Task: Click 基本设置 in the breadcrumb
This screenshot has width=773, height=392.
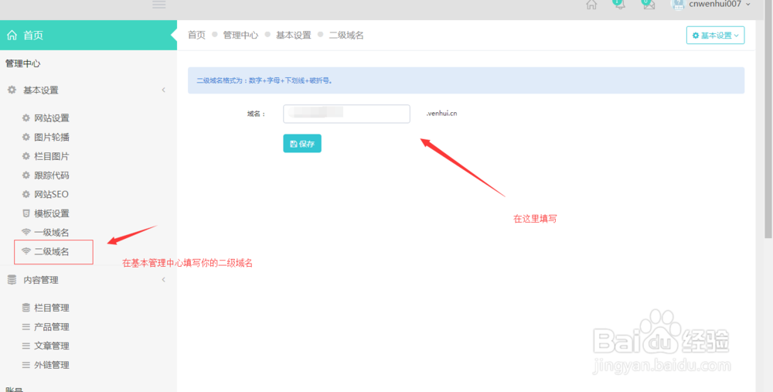Action: (293, 35)
